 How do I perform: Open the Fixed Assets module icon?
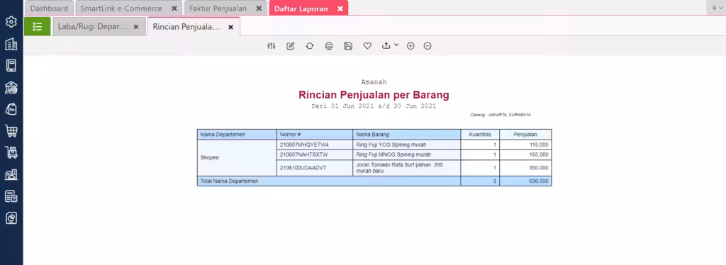pos(11,174)
